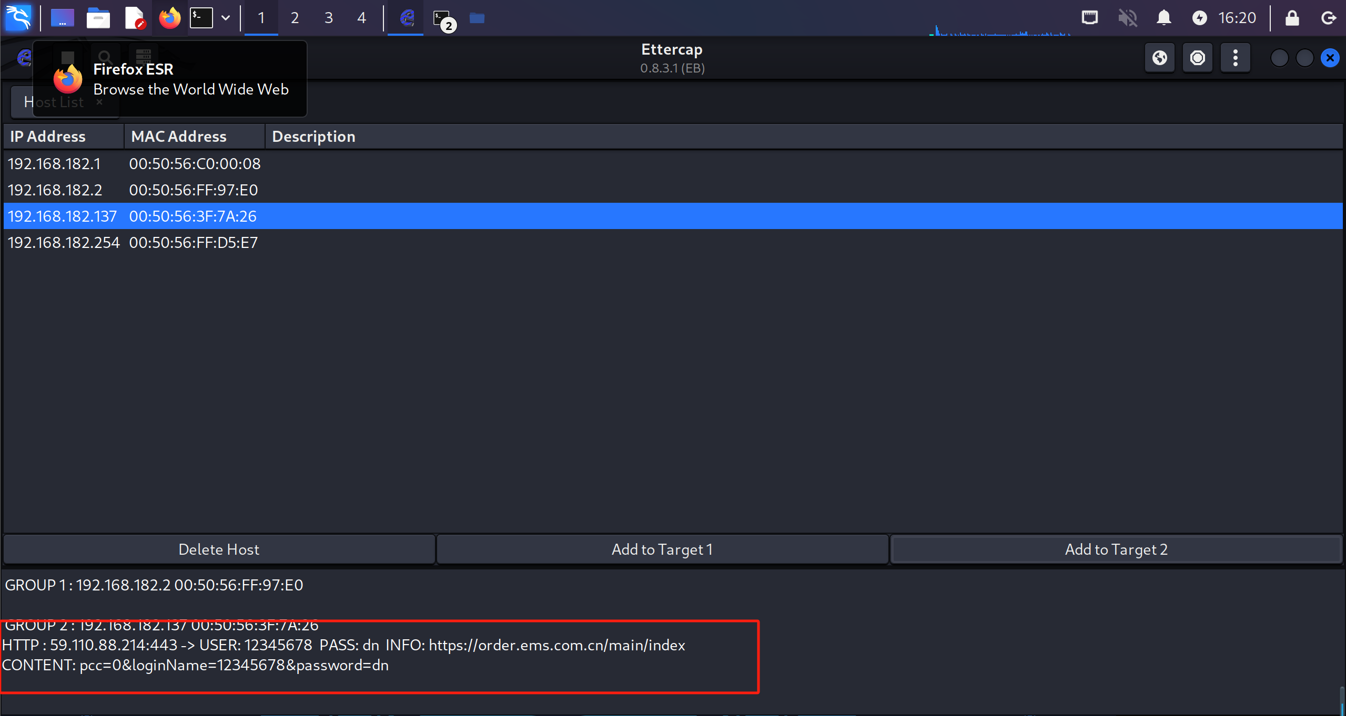Click the Delete Host button
The image size is (1346, 716).
(219, 549)
